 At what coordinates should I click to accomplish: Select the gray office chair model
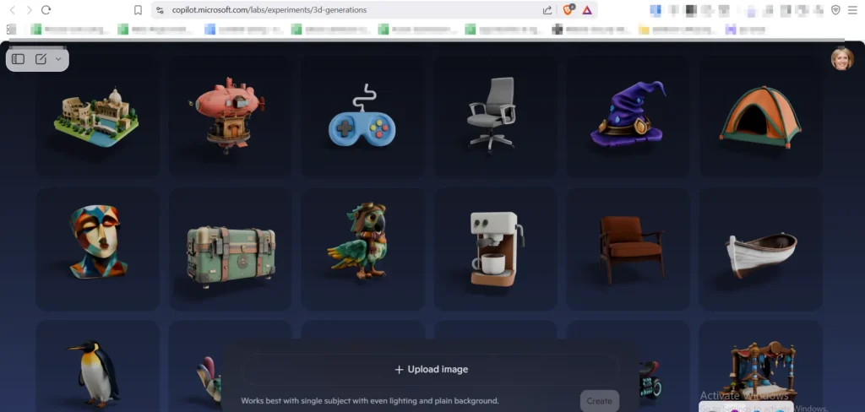[495, 116]
